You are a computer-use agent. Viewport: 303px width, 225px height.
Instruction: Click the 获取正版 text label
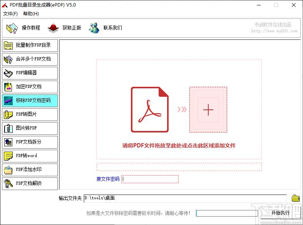(72, 28)
